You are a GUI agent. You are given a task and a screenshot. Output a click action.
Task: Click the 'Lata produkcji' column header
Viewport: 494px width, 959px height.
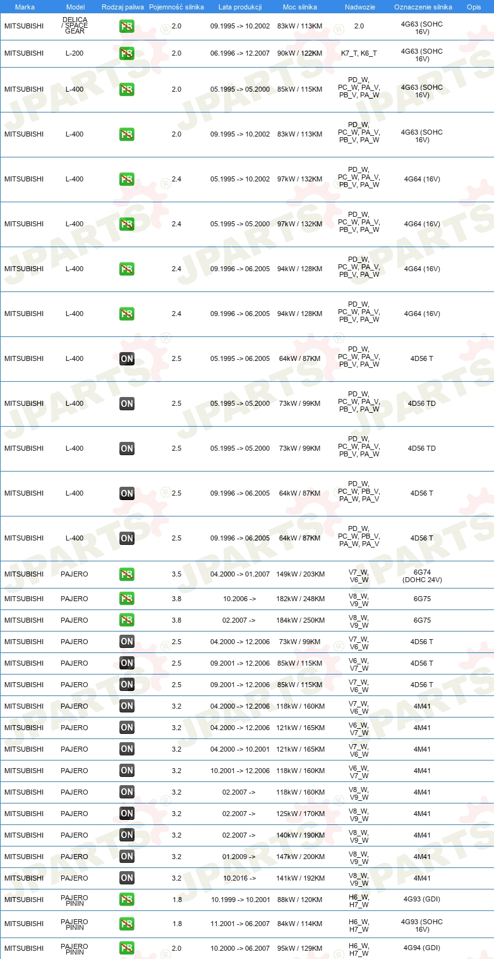tap(240, 6)
